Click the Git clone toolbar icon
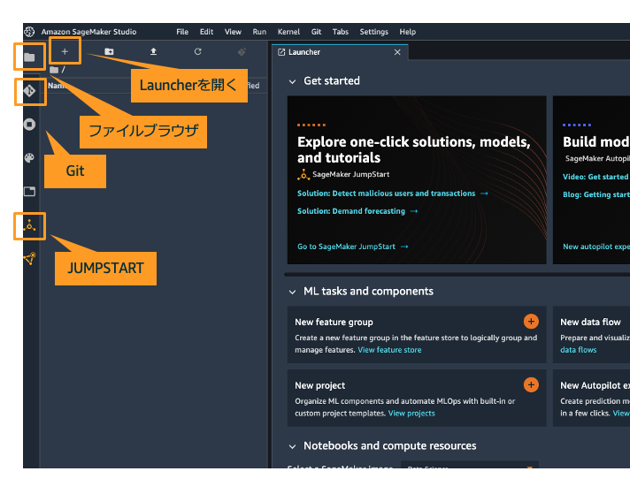This screenshot has width=630, height=494. [242, 51]
